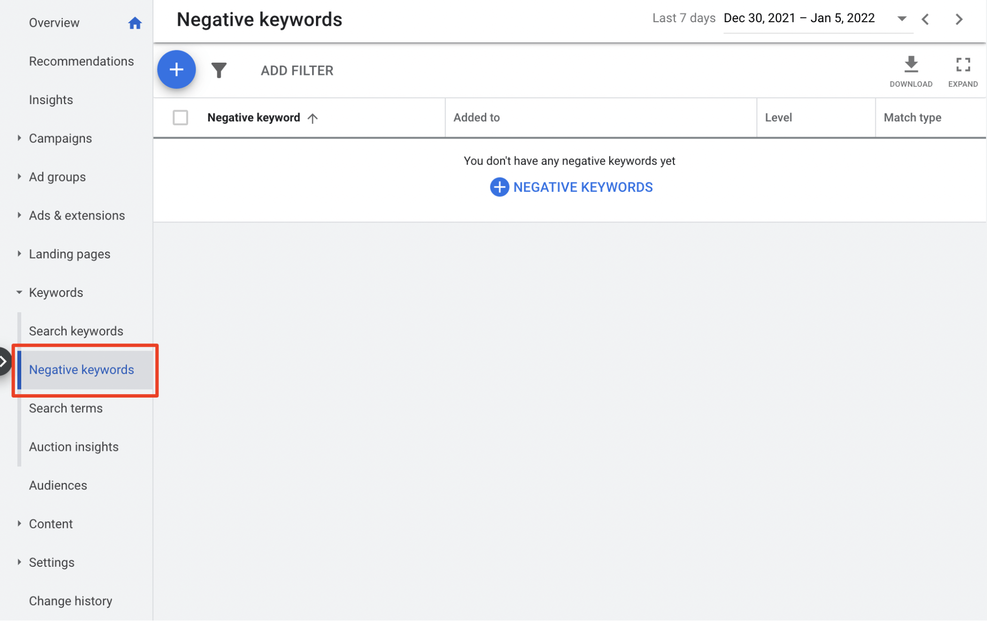Click the Ad groups label in sidebar
Screen dimensions: 987x621
pyautogui.click(x=57, y=177)
